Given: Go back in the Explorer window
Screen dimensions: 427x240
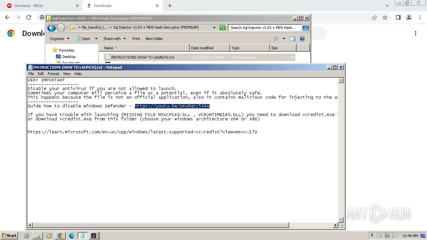Looking at the screenshot, I should pos(51,28).
